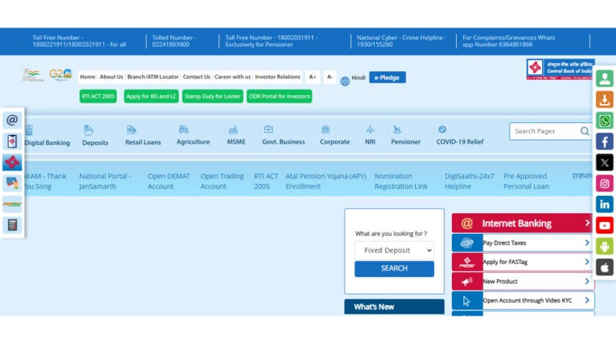Open the Facebook social icon

[604, 142]
